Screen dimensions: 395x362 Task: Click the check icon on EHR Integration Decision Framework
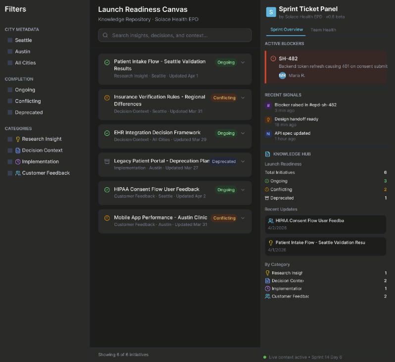(x=107, y=133)
